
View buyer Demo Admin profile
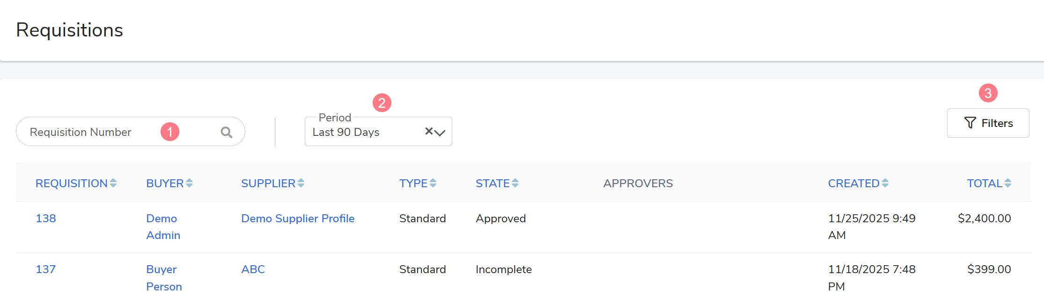pyautogui.click(x=162, y=227)
